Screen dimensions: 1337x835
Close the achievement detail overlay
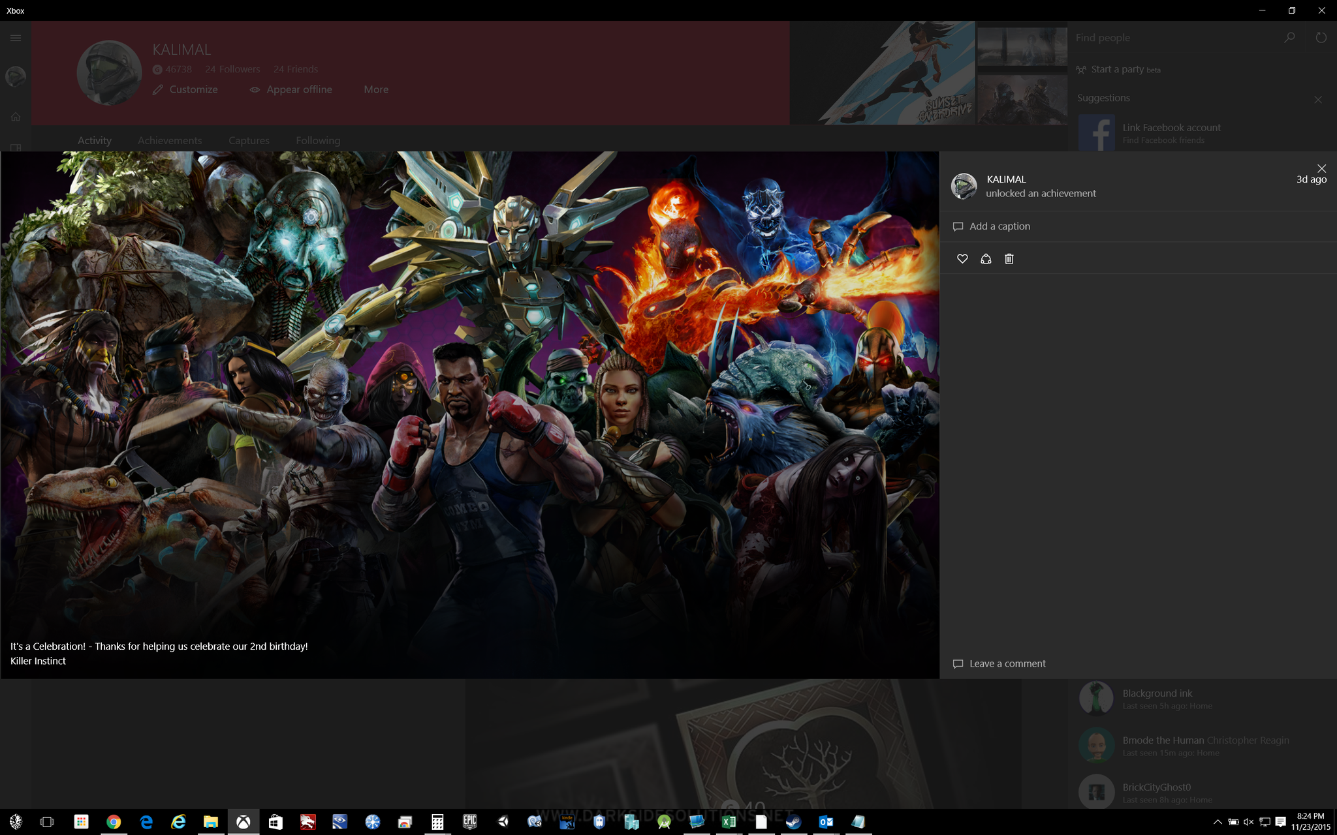coord(1321,168)
